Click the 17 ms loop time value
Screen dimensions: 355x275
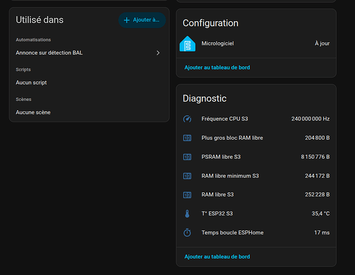[322, 233]
